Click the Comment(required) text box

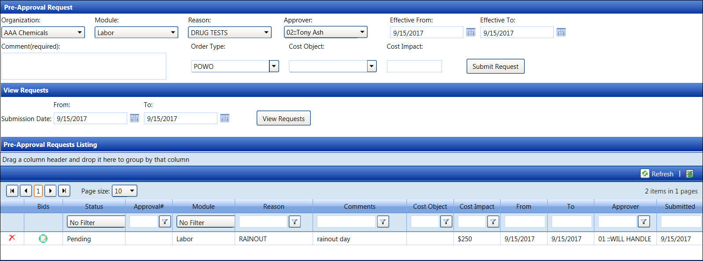84,66
